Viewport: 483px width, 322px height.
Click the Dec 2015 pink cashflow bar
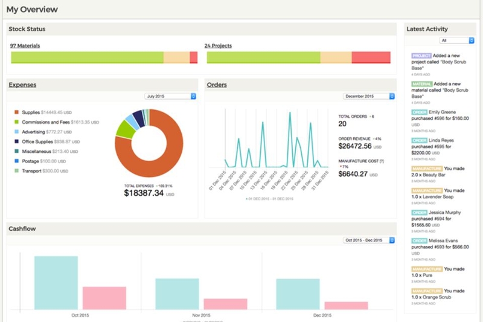coord(346,306)
